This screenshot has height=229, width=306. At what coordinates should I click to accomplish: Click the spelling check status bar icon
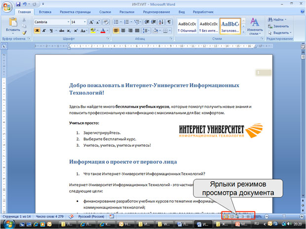coord(72,216)
